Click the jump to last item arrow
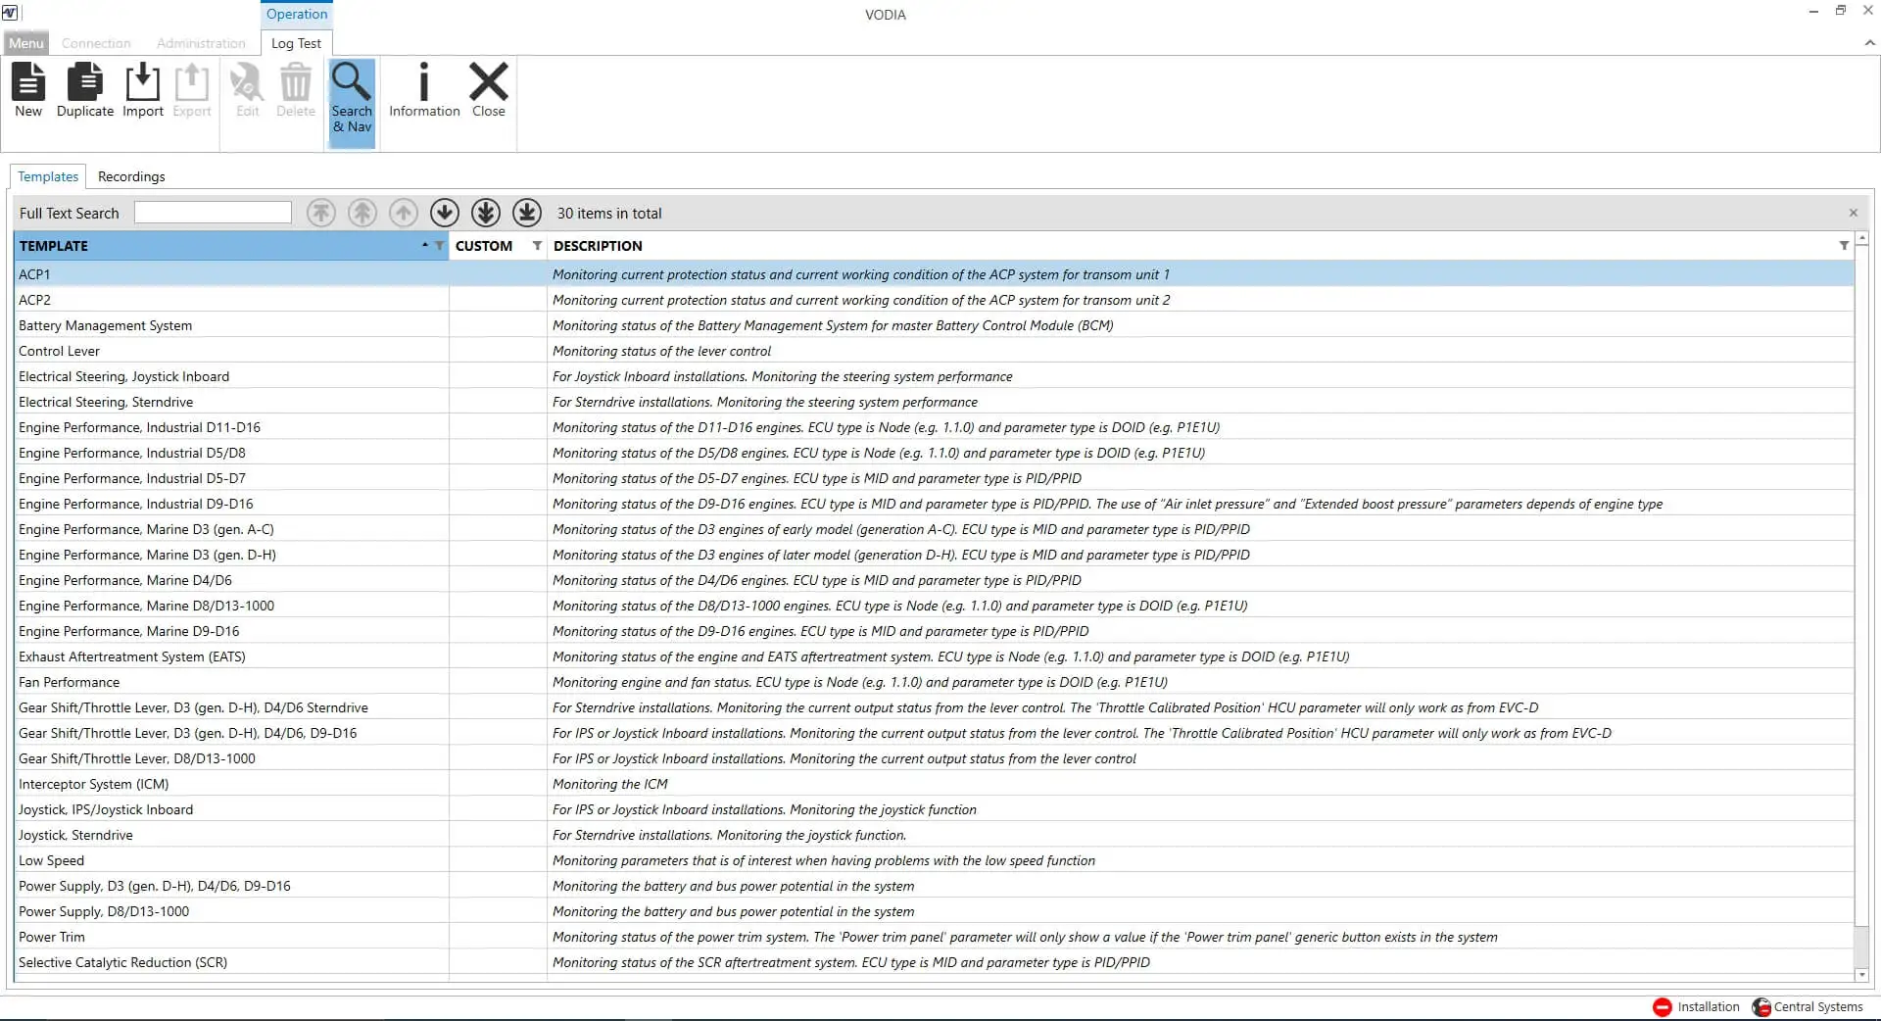Image resolution: width=1881 pixels, height=1021 pixels. [527, 213]
